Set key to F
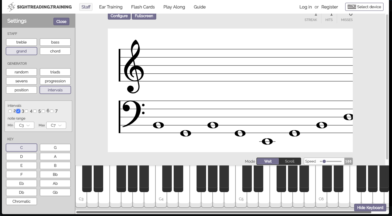The width and height of the screenshot is (392, 216). 22,174
